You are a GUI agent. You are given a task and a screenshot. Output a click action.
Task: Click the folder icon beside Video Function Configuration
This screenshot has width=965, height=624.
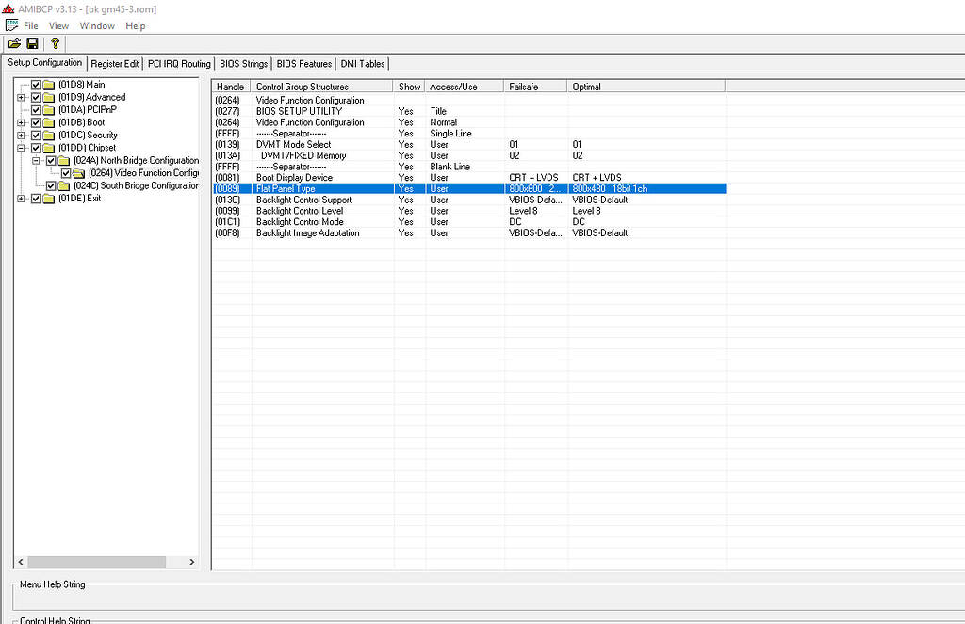78,173
